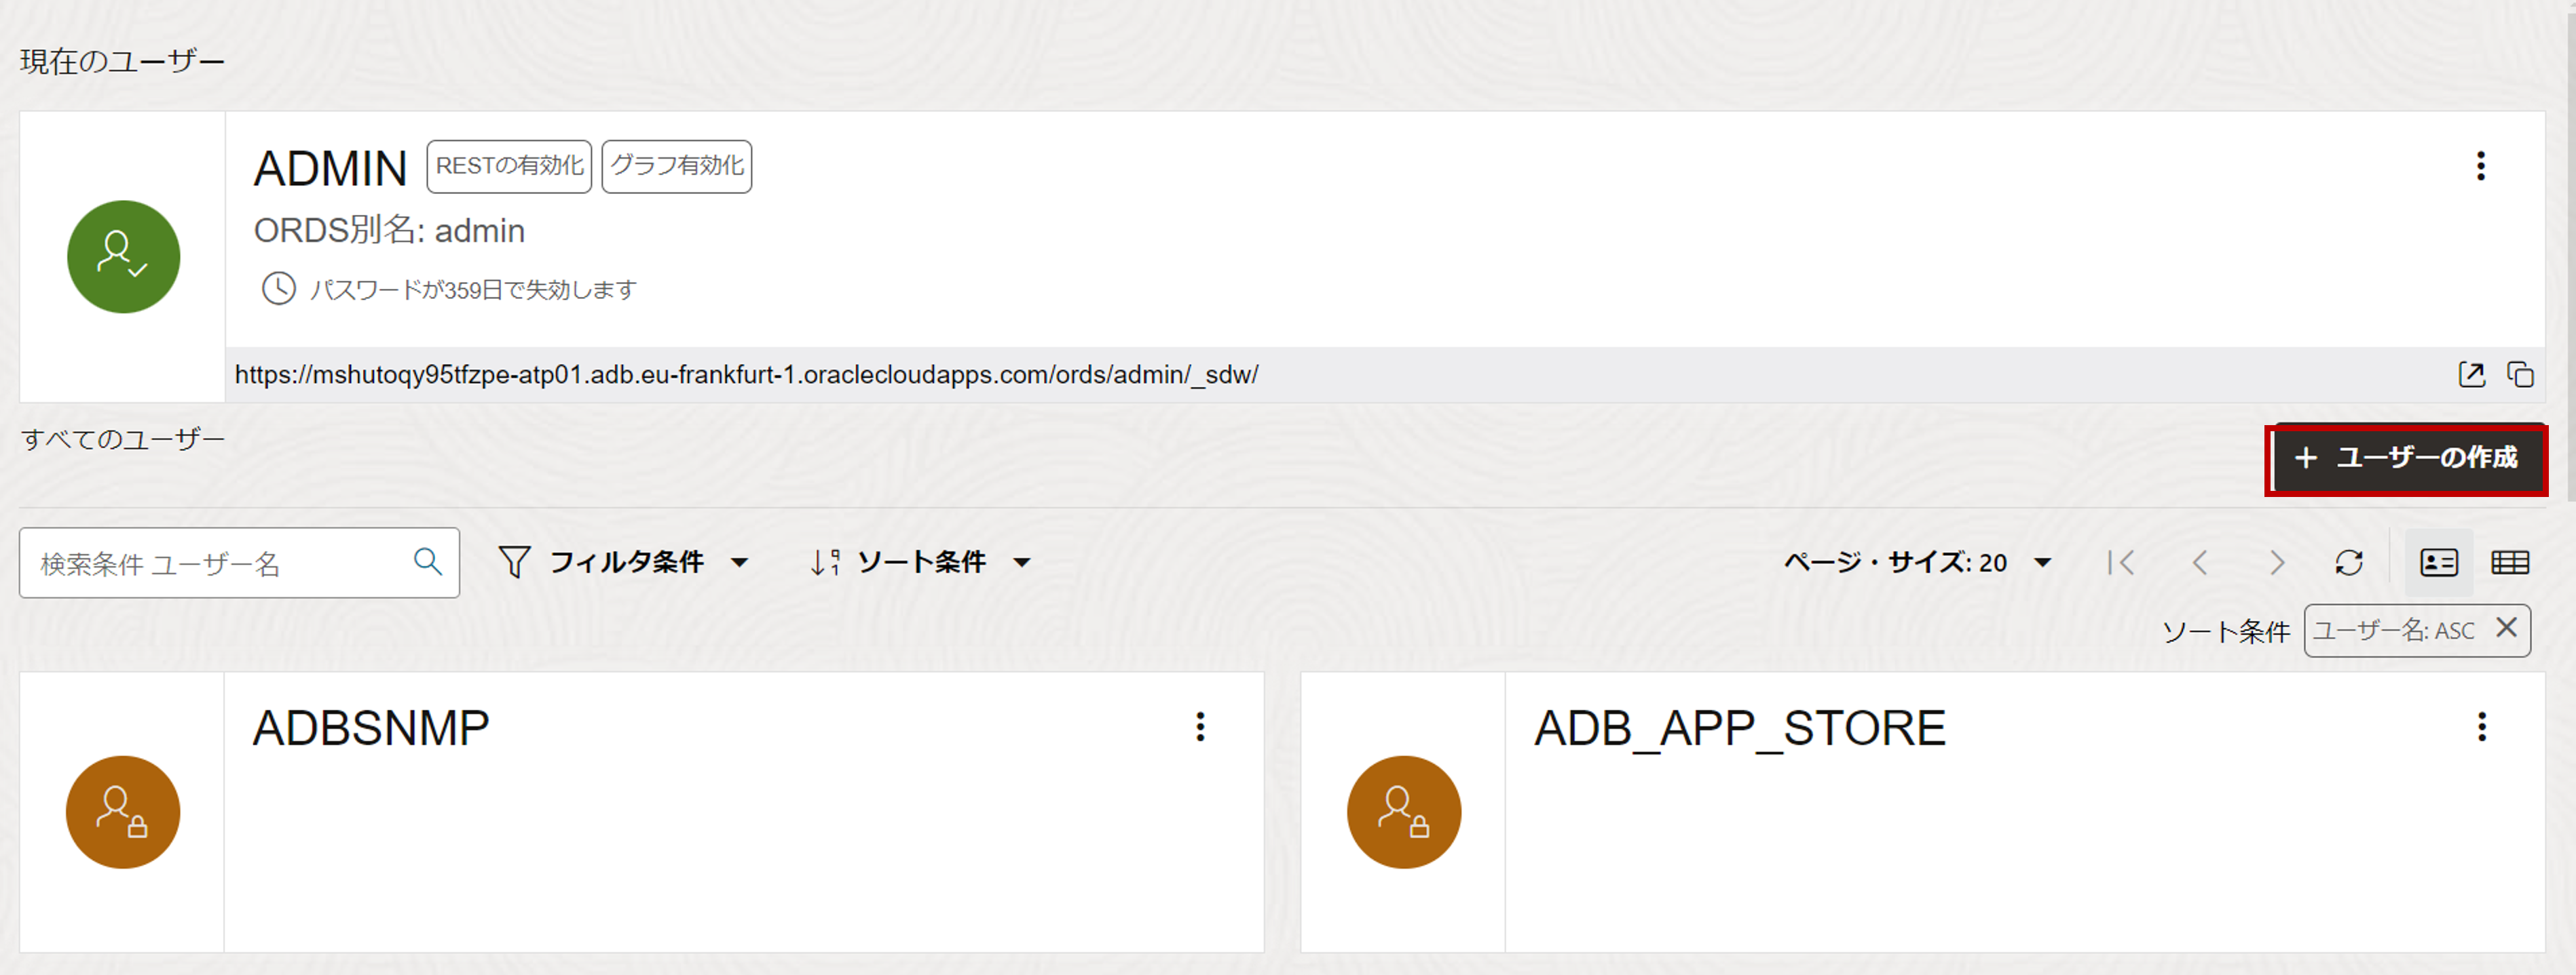The height and width of the screenshot is (975, 2576).
Task: Open ADBSNMP user actions menu
Action: [1200, 726]
